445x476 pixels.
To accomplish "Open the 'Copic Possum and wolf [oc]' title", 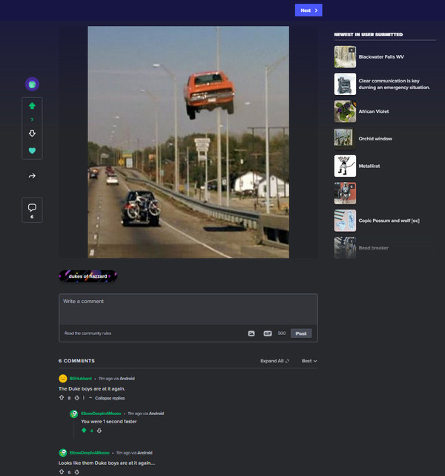I will tap(389, 221).
